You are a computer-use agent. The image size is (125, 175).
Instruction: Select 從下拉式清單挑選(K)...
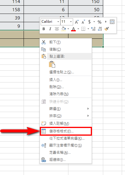tap(66, 138)
